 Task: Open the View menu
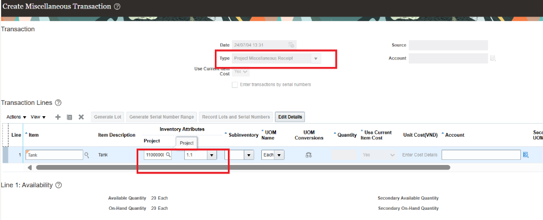click(38, 117)
